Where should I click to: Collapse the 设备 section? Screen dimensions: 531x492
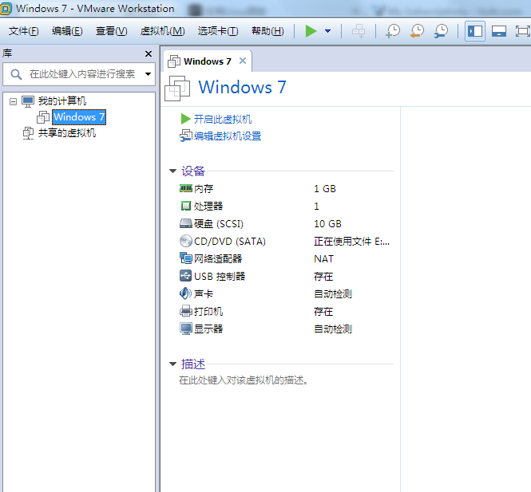172,171
